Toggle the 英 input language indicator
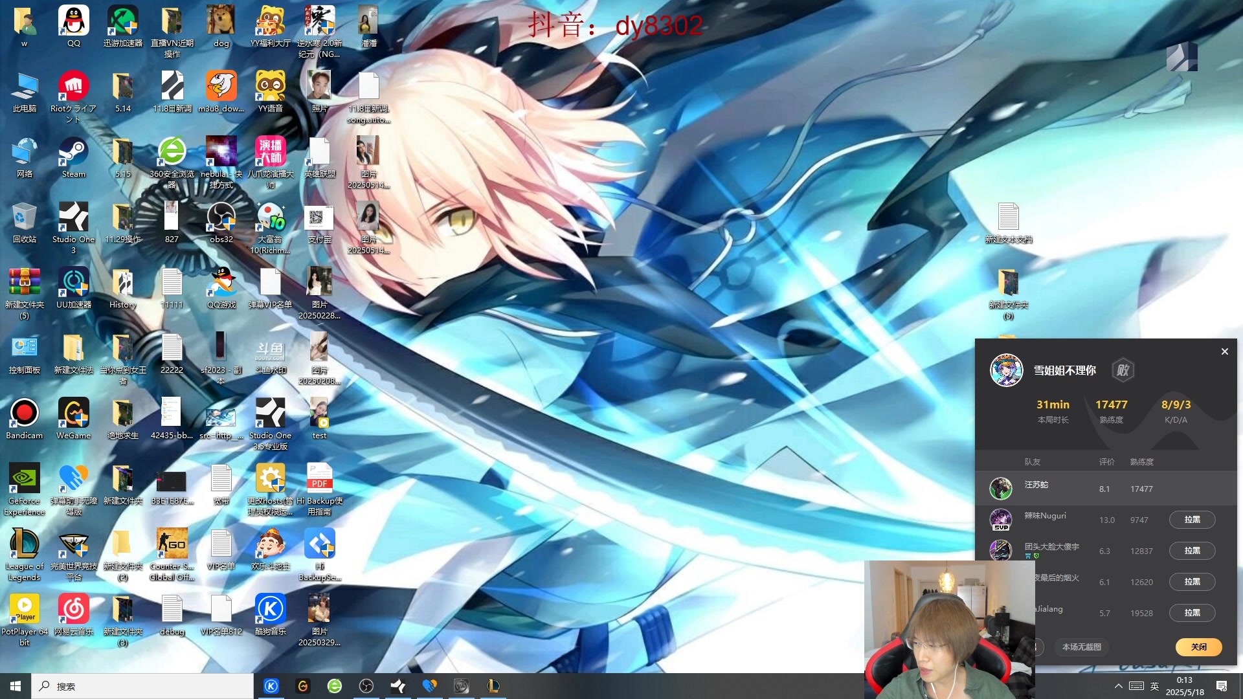The width and height of the screenshot is (1243, 699). pyautogui.click(x=1154, y=686)
